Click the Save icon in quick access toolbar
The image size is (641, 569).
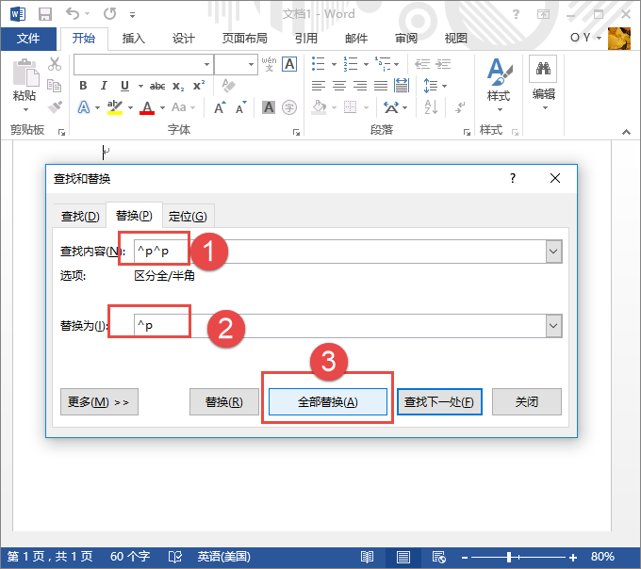[44, 14]
